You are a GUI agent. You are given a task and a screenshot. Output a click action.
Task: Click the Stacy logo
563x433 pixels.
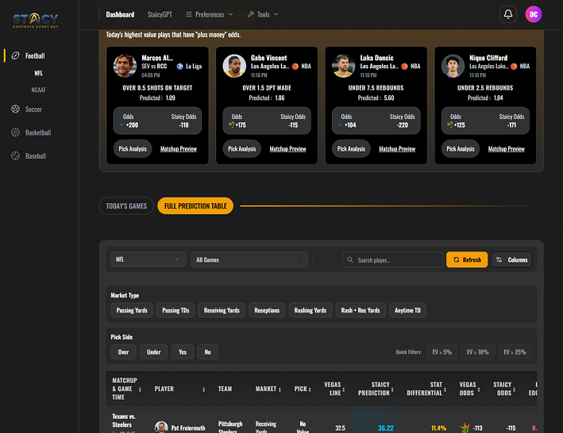(x=35, y=20)
